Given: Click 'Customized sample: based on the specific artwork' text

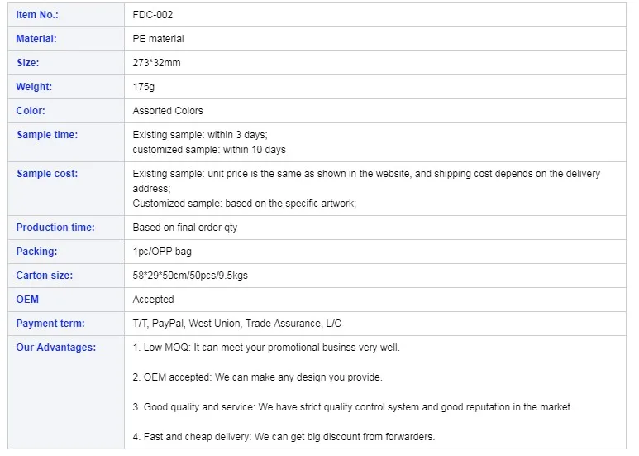Looking at the screenshot, I should (x=244, y=204).
